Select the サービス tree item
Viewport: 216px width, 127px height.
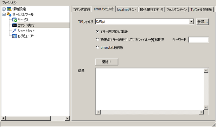23,20
